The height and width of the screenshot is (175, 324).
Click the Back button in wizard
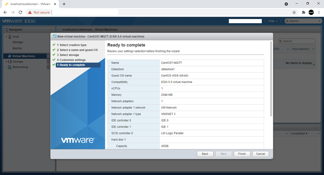(x=205, y=154)
